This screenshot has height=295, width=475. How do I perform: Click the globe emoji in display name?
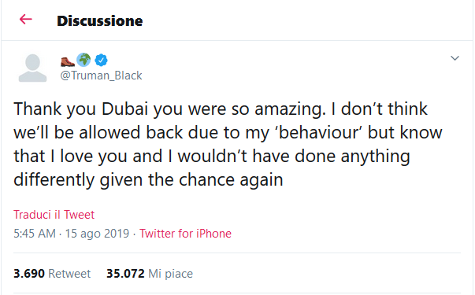tap(83, 60)
